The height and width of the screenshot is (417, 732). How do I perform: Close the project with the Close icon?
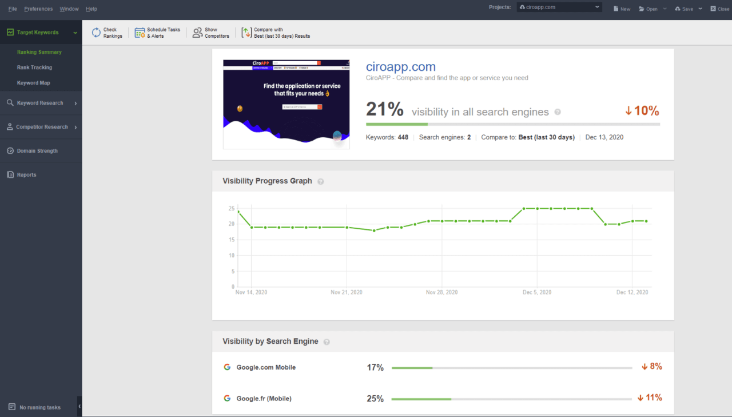713,9
